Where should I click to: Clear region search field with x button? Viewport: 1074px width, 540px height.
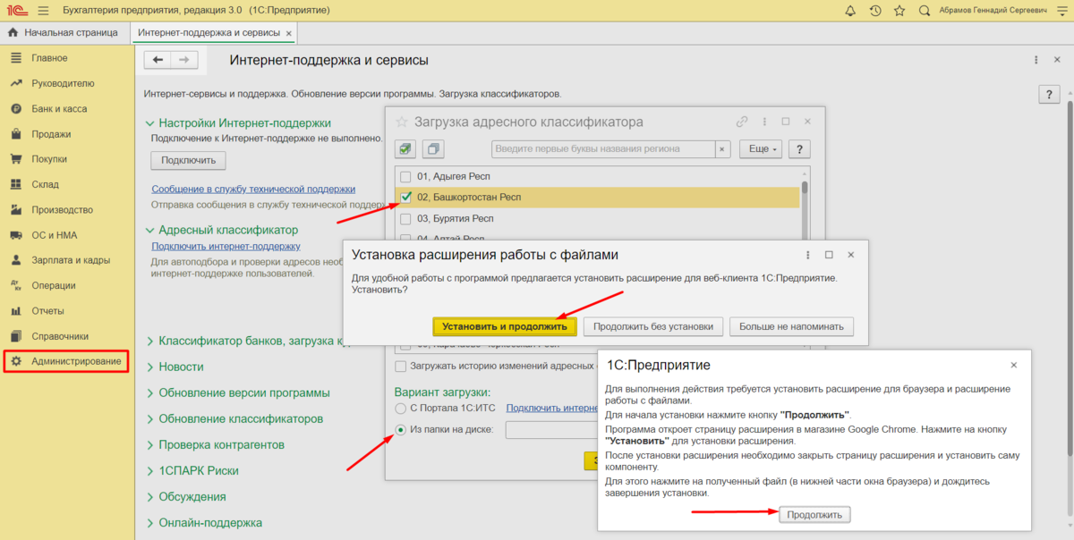pos(722,149)
